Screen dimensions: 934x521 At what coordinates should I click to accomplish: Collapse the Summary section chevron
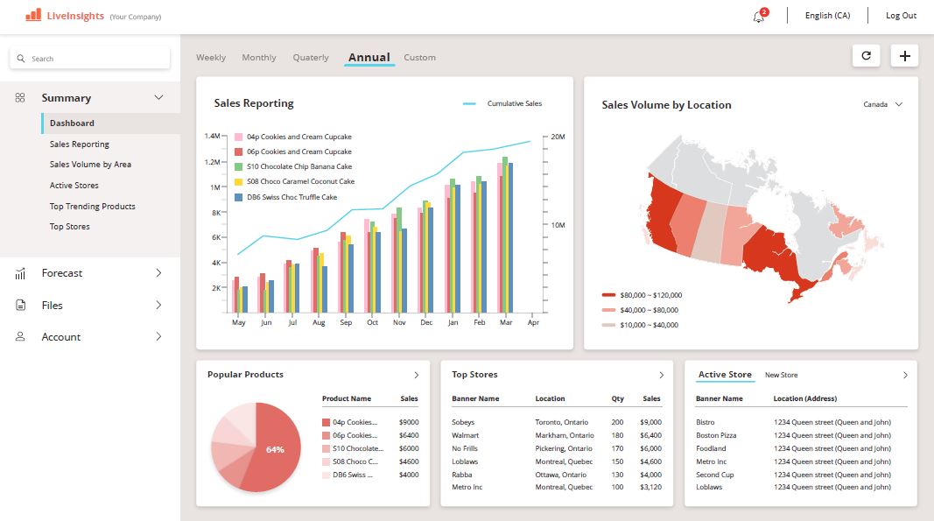(x=158, y=98)
